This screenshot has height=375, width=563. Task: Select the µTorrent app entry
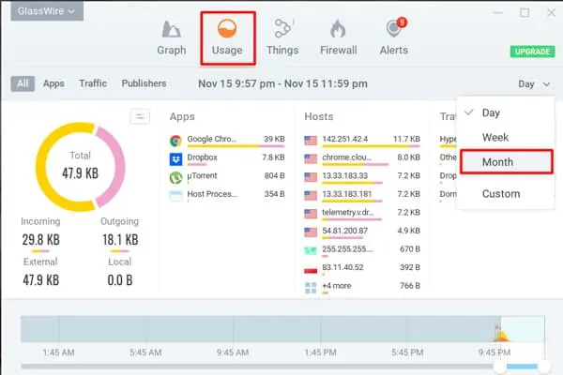[x=227, y=177]
